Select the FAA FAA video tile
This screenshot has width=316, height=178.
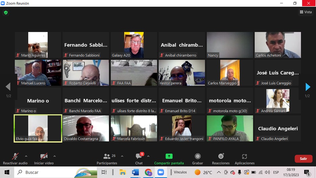tap(134, 73)
